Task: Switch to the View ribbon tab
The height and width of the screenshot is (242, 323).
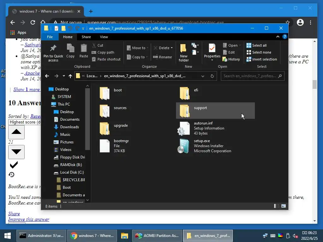Action: [104, 37]
